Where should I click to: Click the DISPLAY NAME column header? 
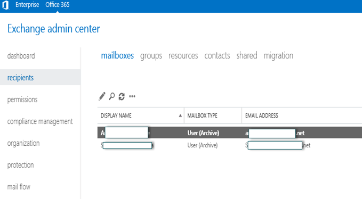(x=141, y=115)
